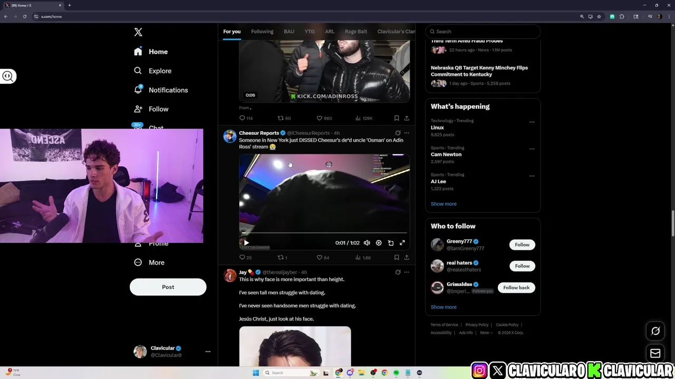The height and width of the screenshot is (379, 675).
Task: Repost the post with 60 reposts
Action: pyautogui.click(x=284, y=118)
